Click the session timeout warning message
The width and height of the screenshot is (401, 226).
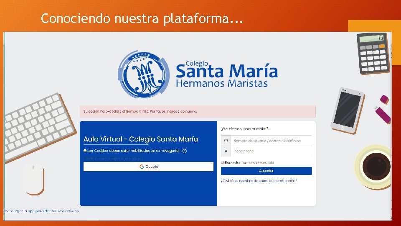[x=198, y=111]
